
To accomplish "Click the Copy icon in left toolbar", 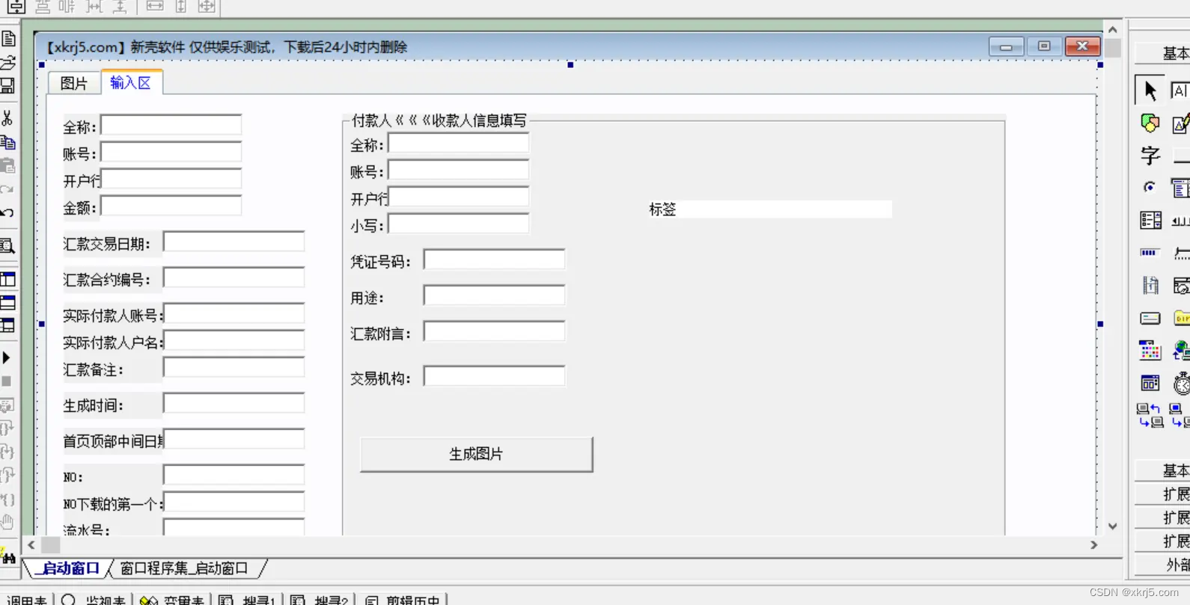I will (x=8, y=142).
